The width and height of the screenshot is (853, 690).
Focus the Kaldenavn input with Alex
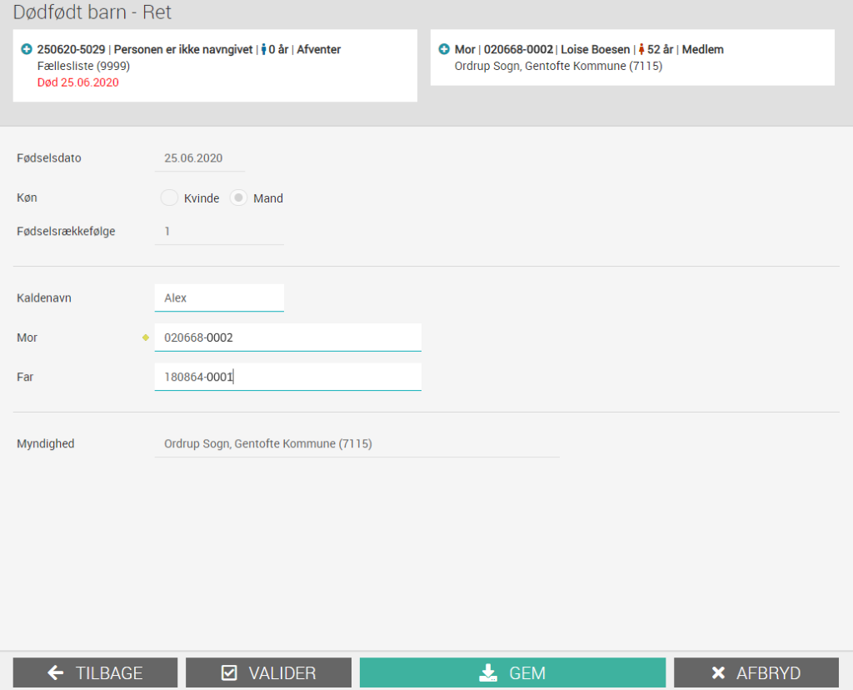pyautogui.click(x=219, y=297)
